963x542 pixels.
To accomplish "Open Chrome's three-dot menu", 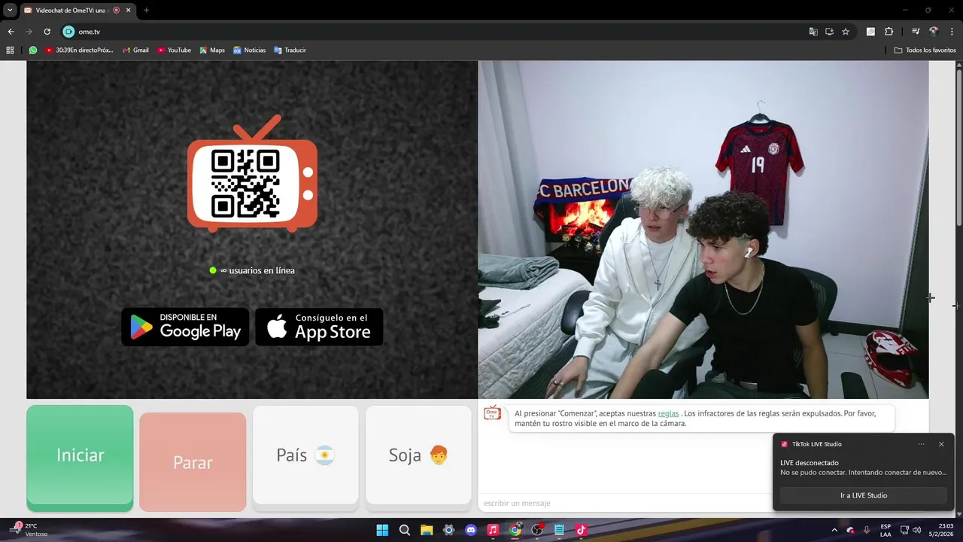I will [952, 32].
